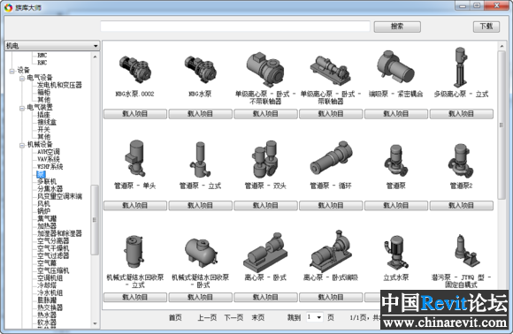
Task: Select 空气压缩机 tree item
Action: (53, 270)
